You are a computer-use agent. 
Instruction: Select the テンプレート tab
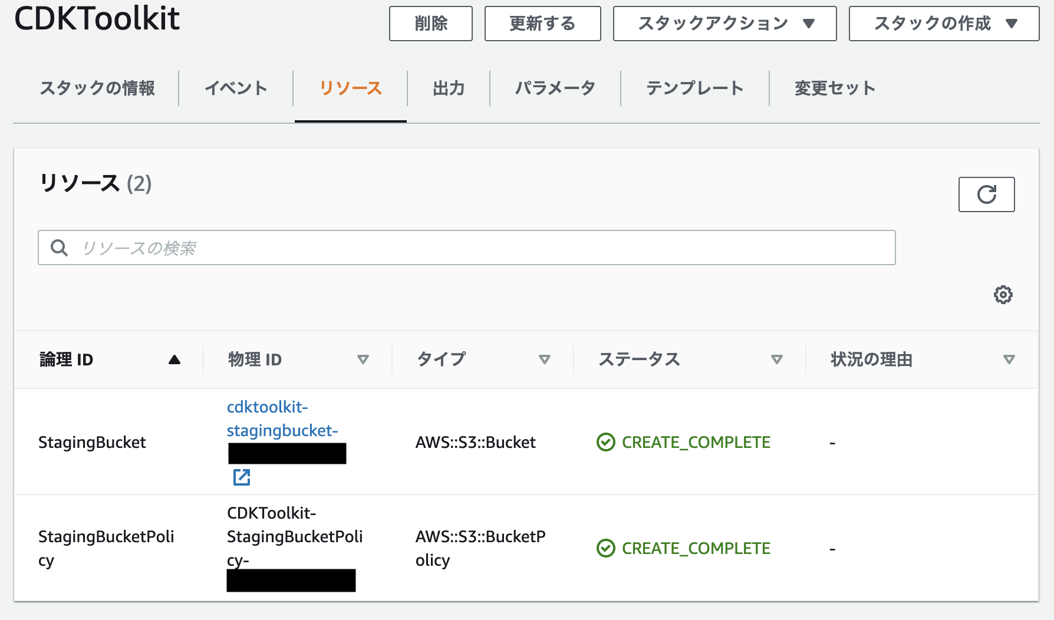(693, 88)
